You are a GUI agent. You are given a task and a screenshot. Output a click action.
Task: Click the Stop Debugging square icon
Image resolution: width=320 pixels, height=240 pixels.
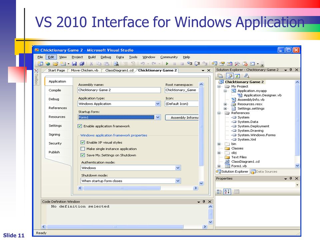[x=182, y=64]
